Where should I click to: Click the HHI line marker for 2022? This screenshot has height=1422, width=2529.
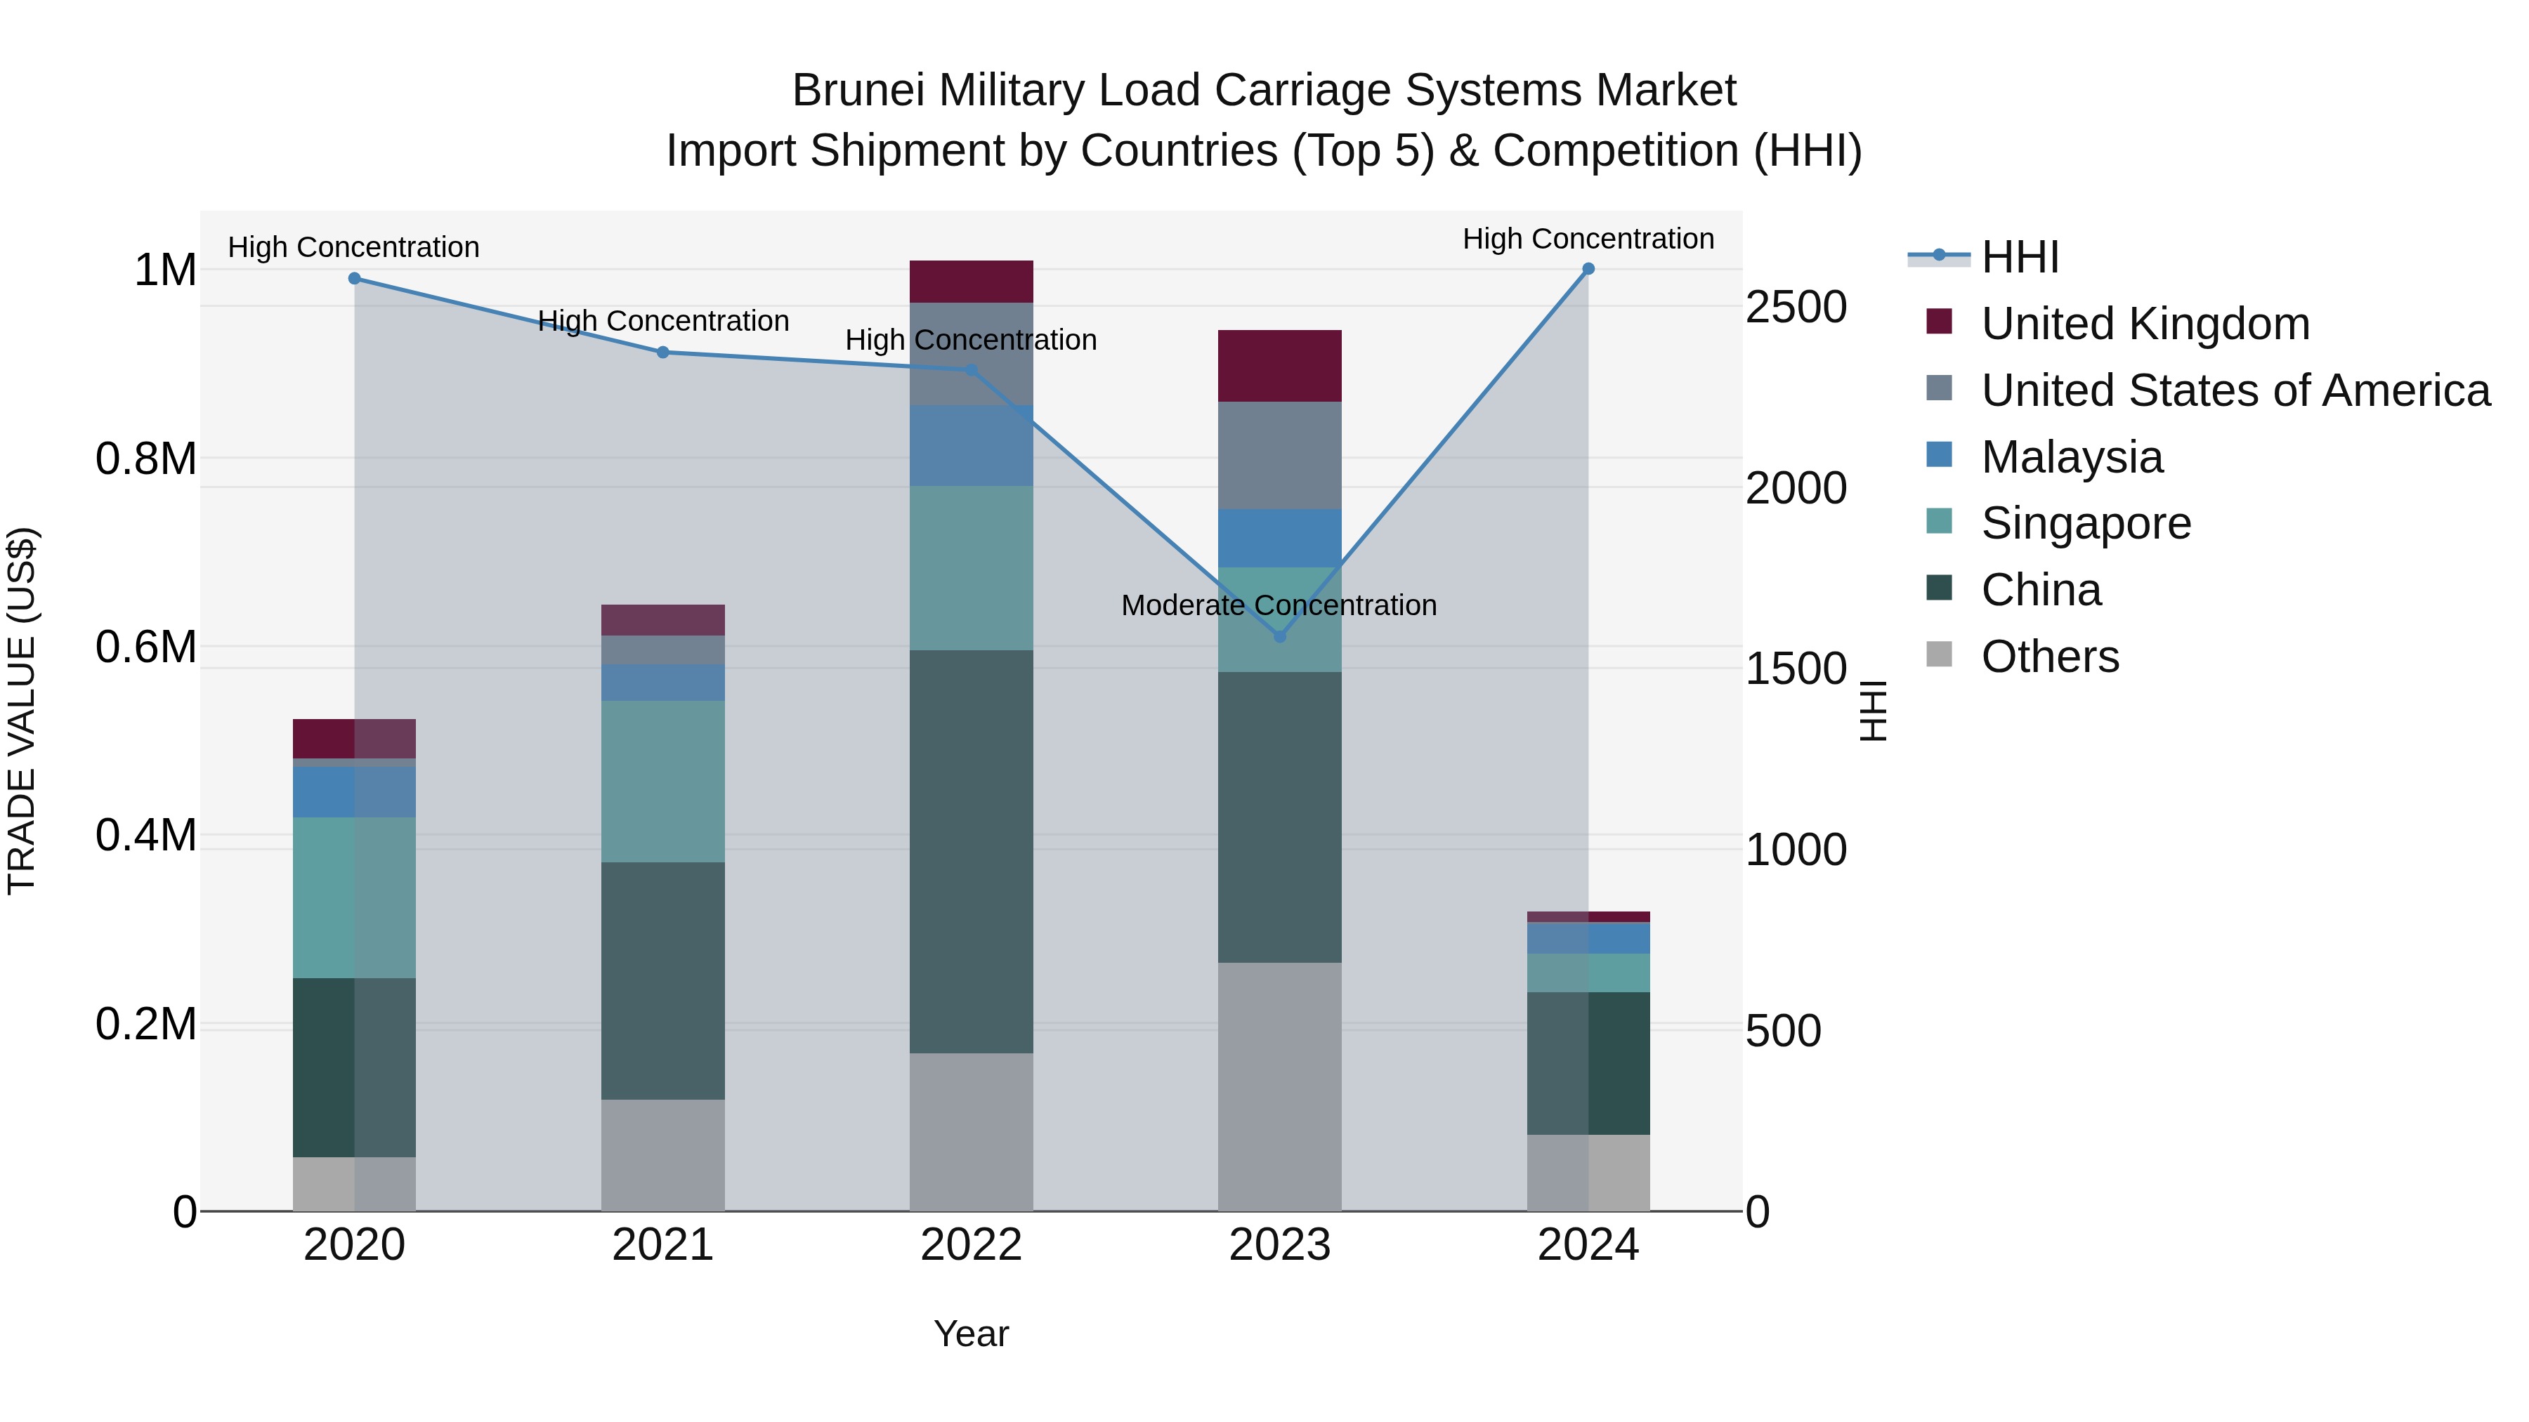[971, 370]
